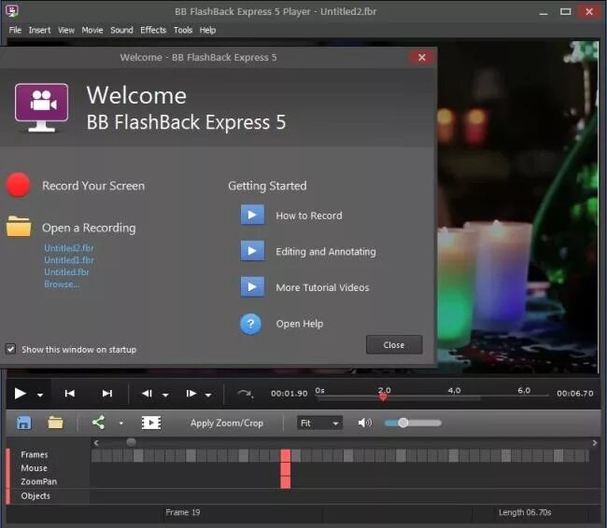Click the Open a Recording folder icon
Viewport: 607px width, 528px height.
tap(19, 227)
